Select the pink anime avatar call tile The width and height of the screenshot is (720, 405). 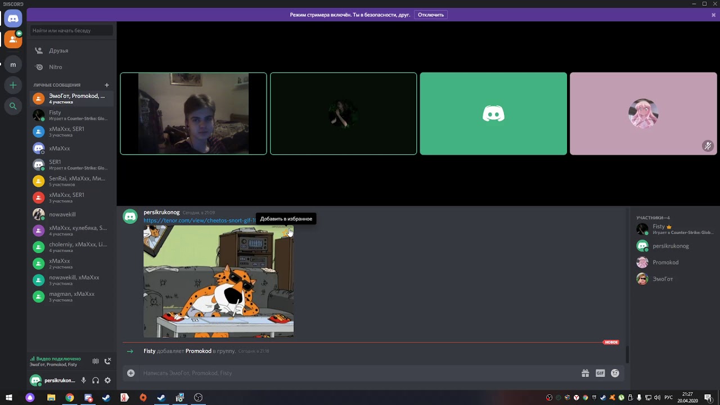[643, 114]
